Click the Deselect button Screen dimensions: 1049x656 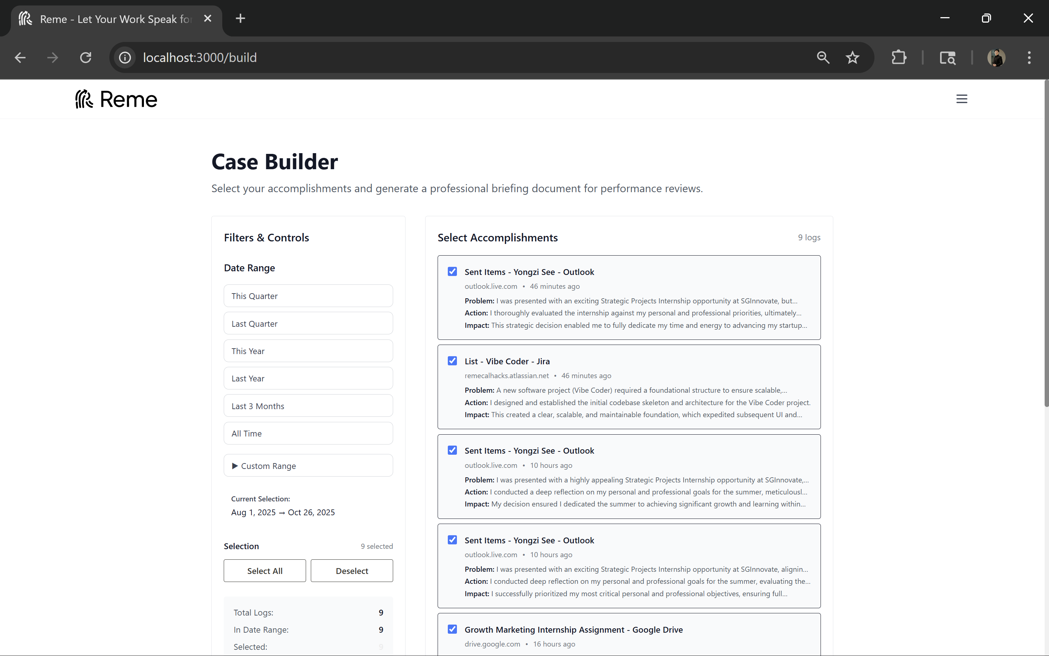coord(352,571)
